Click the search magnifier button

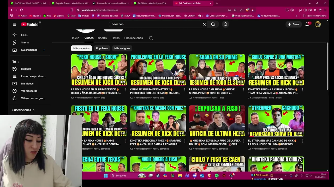pyautogui.click(x=213, y=24)
